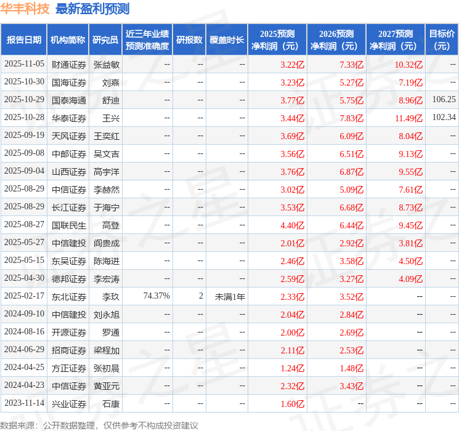This screenshot has width=459, height=431.
Task: Click the 研报数 column header
Action: pyautogui.click(x=189, y=40)
